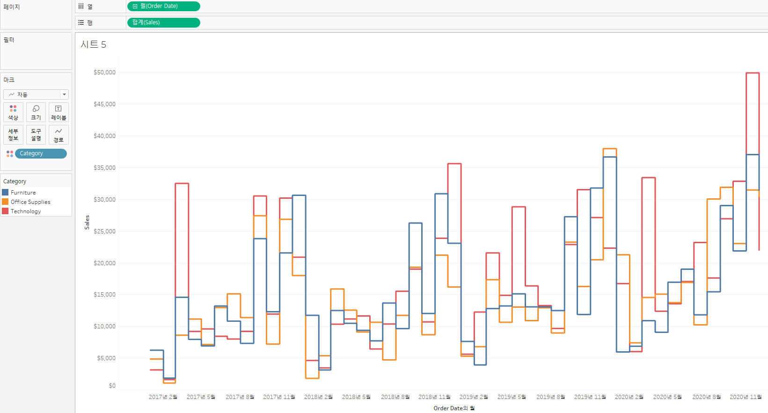Screen dimensions: 768x413
Task: Select the vertical Sales axis title
Action: 87,222
